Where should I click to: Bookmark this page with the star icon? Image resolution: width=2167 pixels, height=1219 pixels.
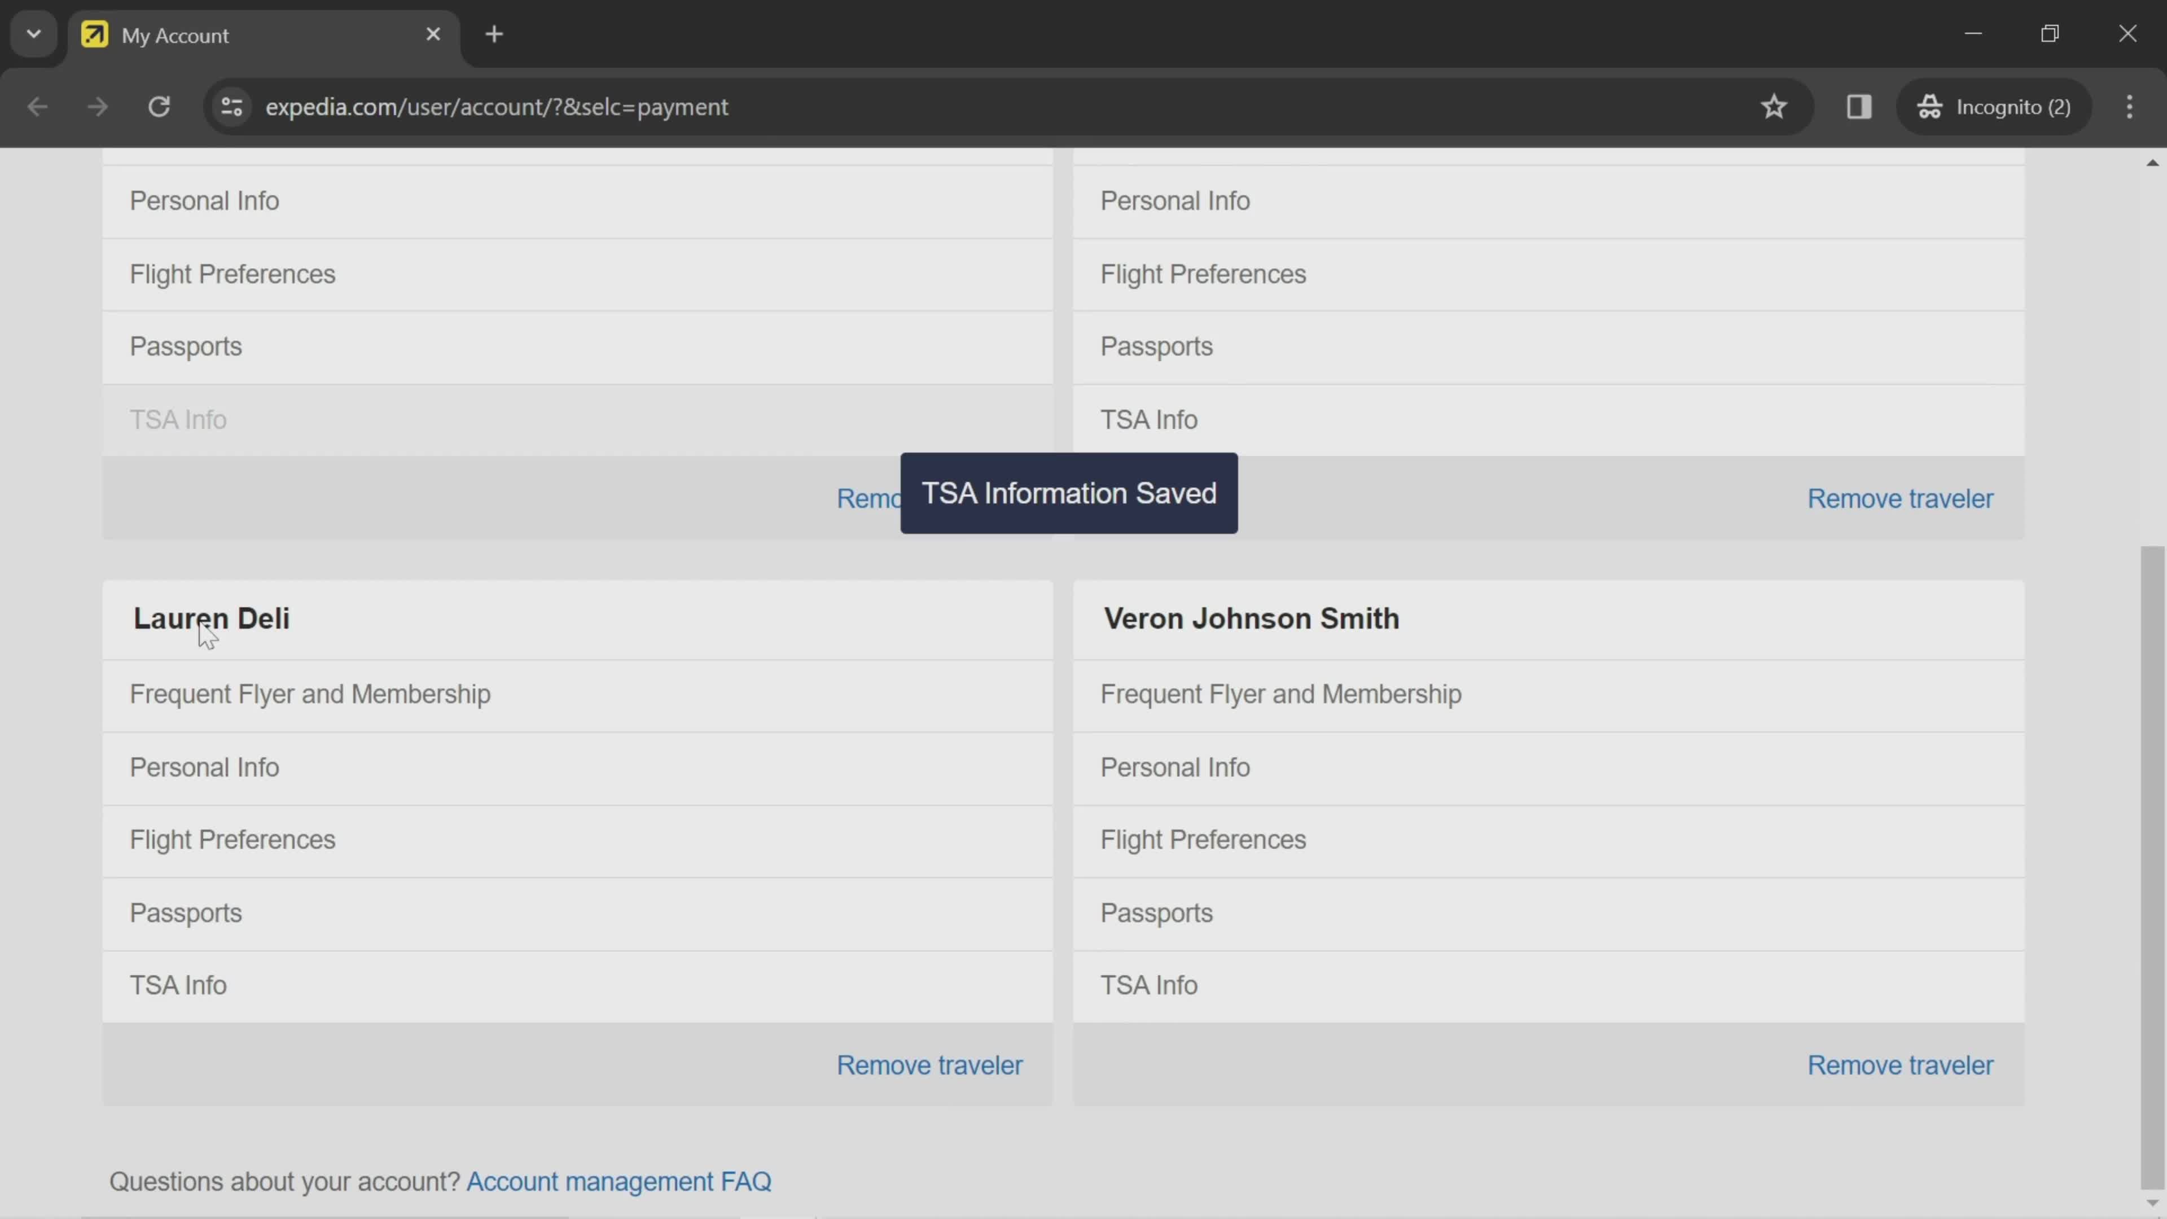pyautogui.click(x=1773, y=107)
